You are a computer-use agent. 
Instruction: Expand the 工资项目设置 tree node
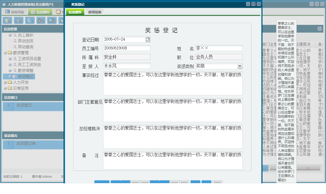point(10,59)
